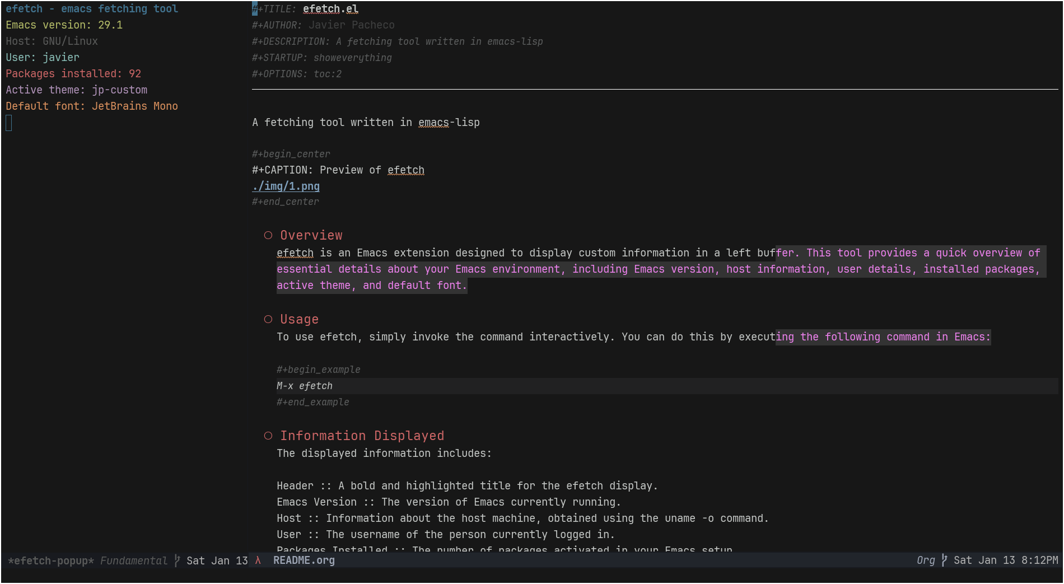Click the lambda icon in the mode line

click(x=258, y=560)
